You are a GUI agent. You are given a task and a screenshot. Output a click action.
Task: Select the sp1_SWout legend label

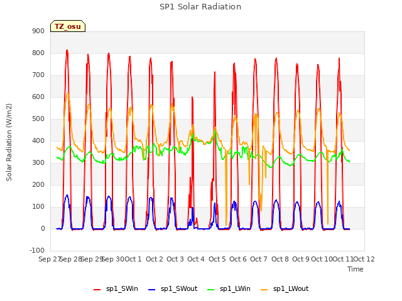[x=179, y=289]
